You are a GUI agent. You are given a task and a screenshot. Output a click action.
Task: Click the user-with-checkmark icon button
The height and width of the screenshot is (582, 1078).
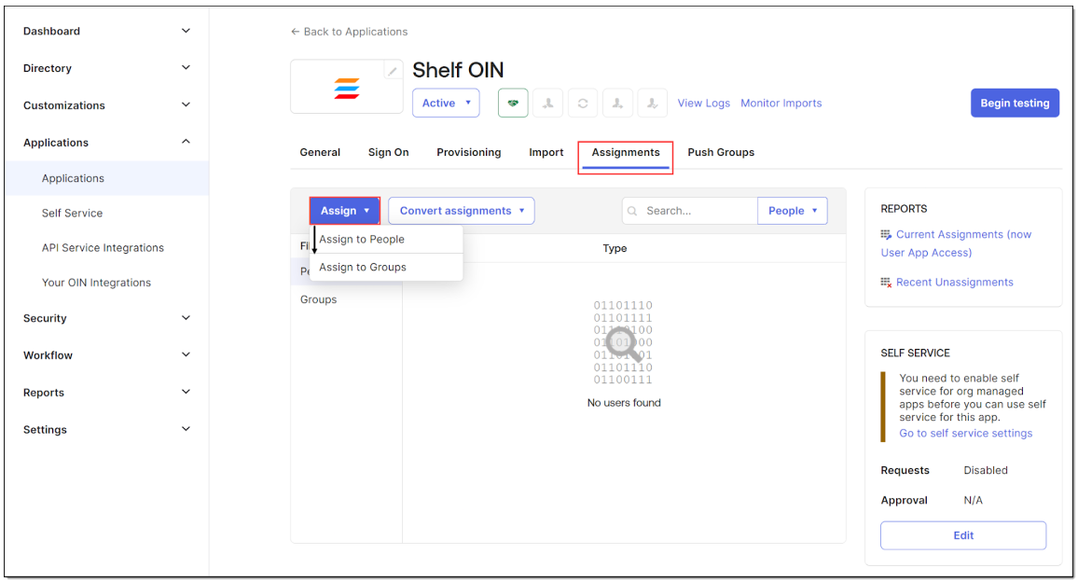point(653,104)
